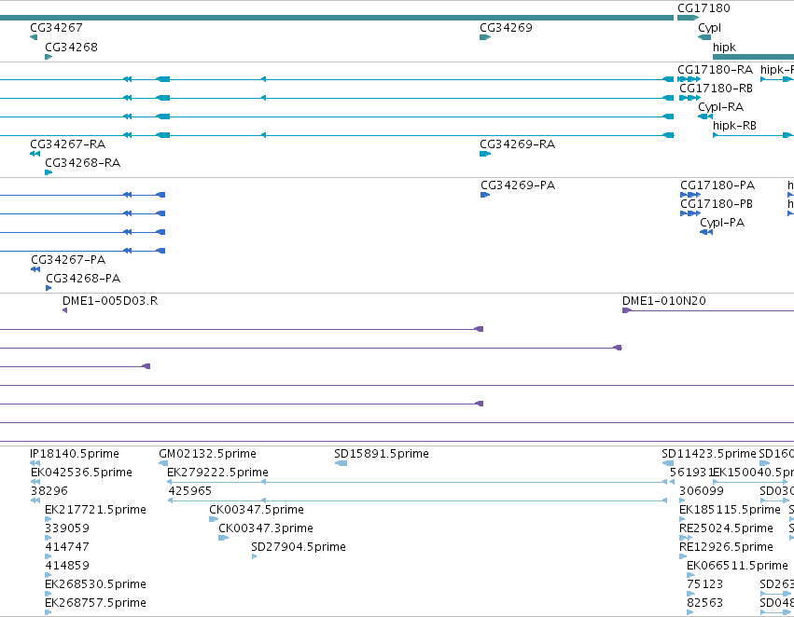Viewport: 794px width, 617px height.
Task: Select the long line under 425965
Action: coord(417,500)
